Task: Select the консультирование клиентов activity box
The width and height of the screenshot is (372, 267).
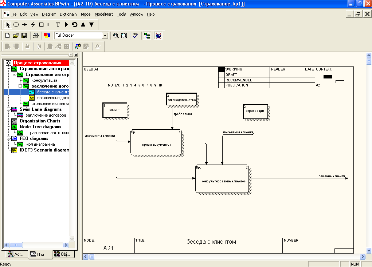Action: pos(222,179)
